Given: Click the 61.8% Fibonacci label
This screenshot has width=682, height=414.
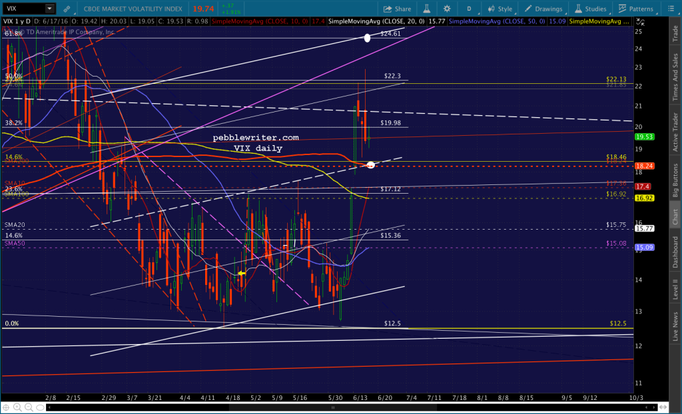Looking at the screenshot, I should coord(13,33).
